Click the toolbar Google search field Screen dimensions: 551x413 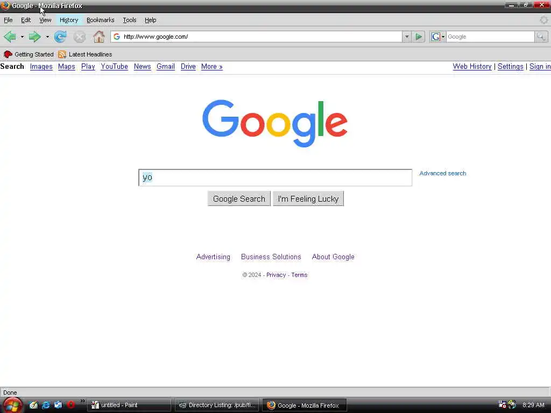click(x=490, y=37)
